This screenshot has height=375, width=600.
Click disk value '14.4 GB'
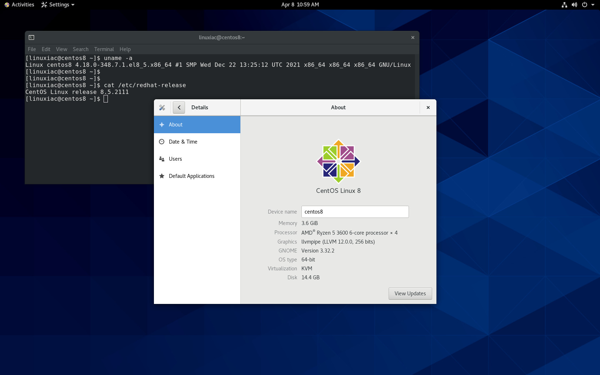coord(310,277)
